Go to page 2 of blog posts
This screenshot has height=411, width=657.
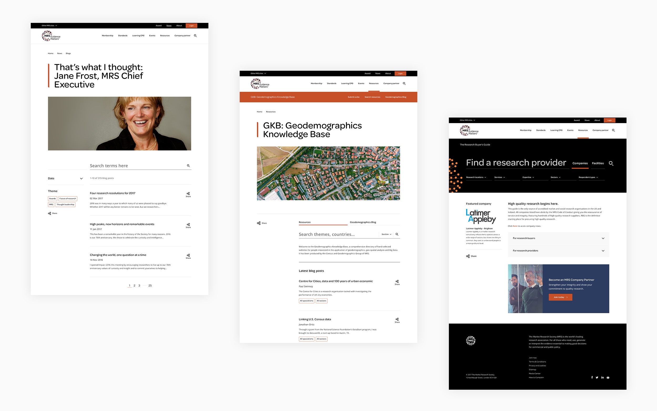[134, 286]
